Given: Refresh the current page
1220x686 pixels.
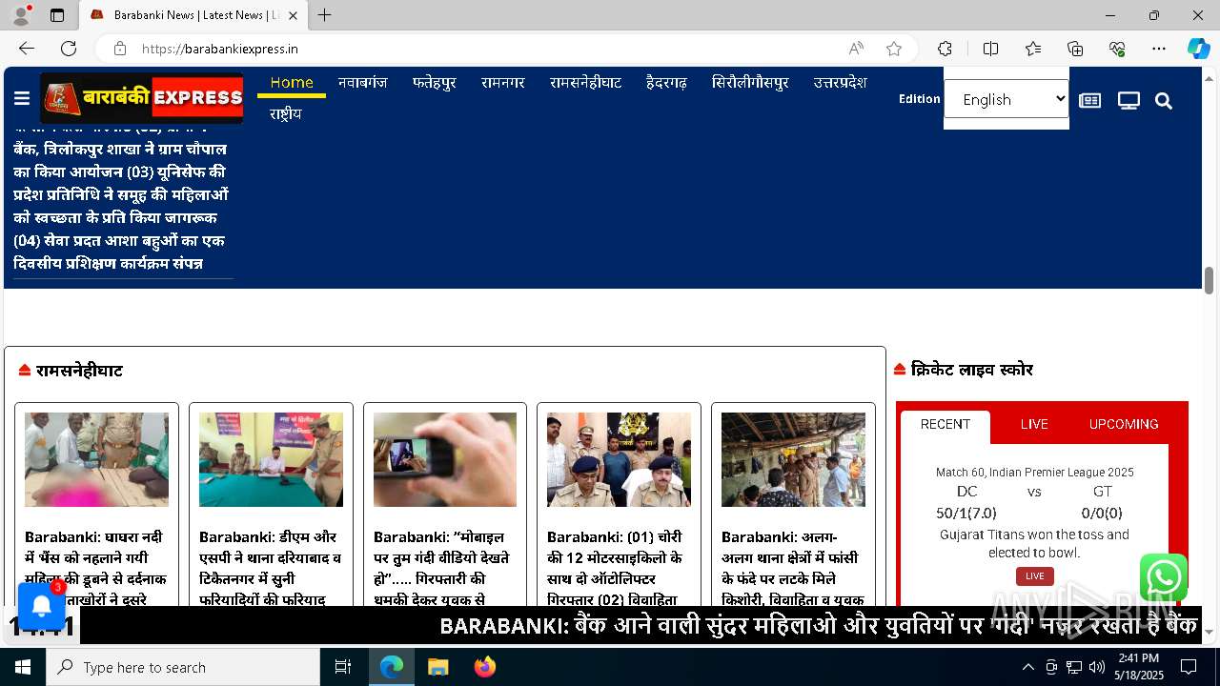Looking at the screenshot, I should coord(69,49).
